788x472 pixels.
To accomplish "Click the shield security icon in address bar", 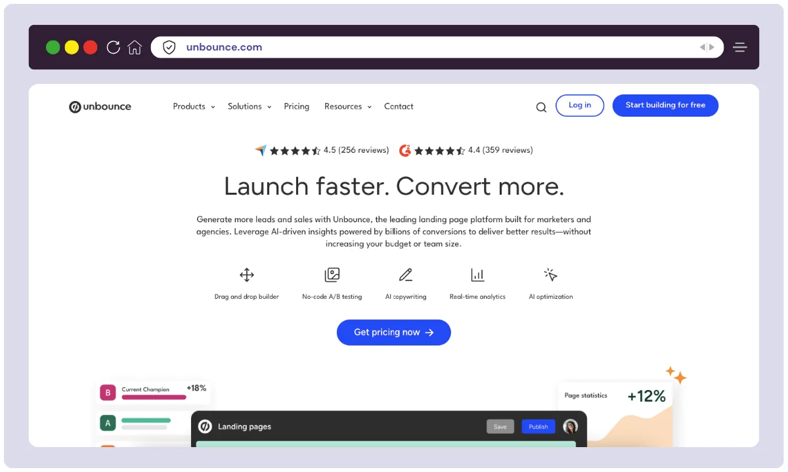I will [169, 47].
